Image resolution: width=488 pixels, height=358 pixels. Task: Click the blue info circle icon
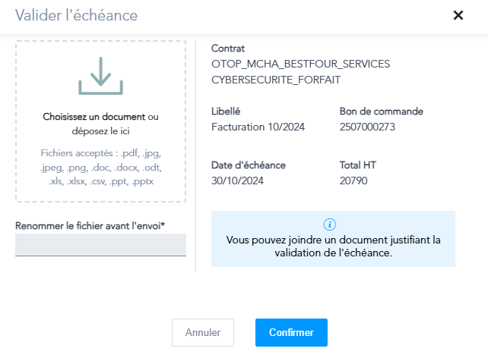coord(329,225)
